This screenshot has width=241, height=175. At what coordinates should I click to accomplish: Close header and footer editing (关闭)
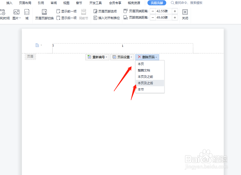[x=185, y=12]
